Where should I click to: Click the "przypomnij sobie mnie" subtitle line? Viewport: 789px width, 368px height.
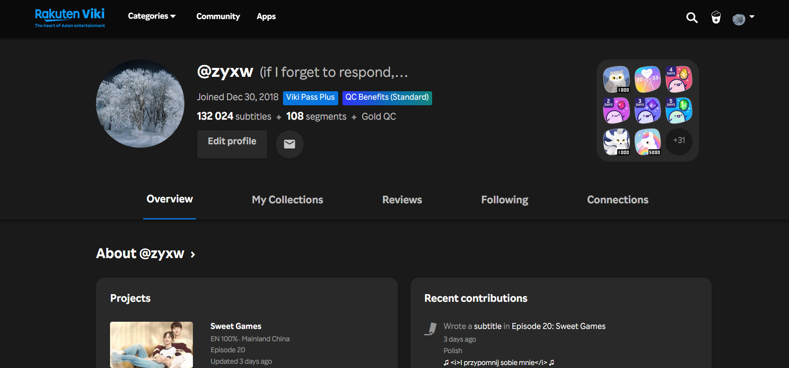click(x=499, y=362)
